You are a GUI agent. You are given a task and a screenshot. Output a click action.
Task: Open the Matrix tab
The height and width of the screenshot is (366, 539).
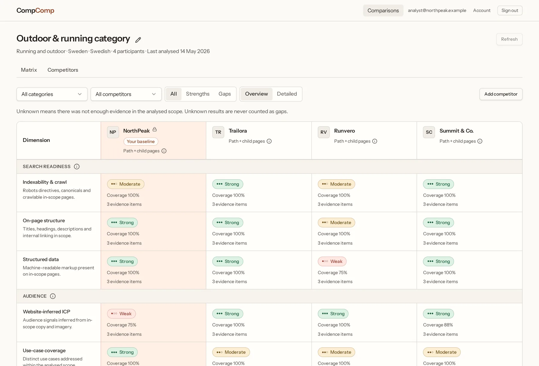29,70
